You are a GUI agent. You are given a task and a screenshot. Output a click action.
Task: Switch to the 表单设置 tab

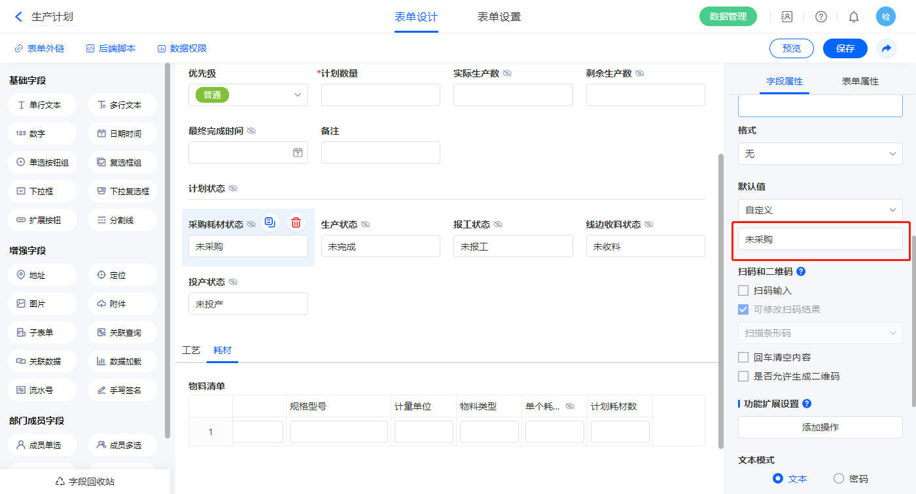[x=499, y=17]
